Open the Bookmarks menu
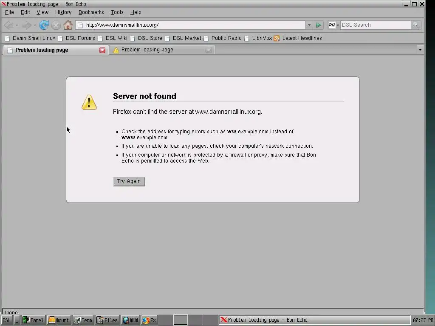This screenshot has height=326, width=435. [x=91, y=12]
